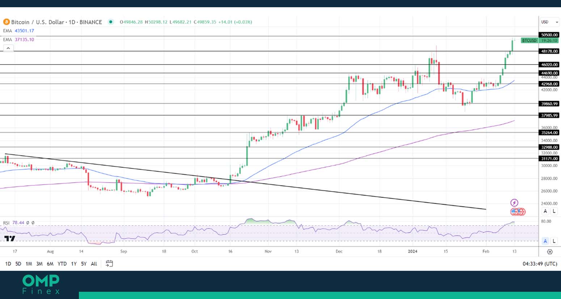Toggle auto scale A in RSI pane
Screen dimensions: 561x299
click(x=545, y=241)
